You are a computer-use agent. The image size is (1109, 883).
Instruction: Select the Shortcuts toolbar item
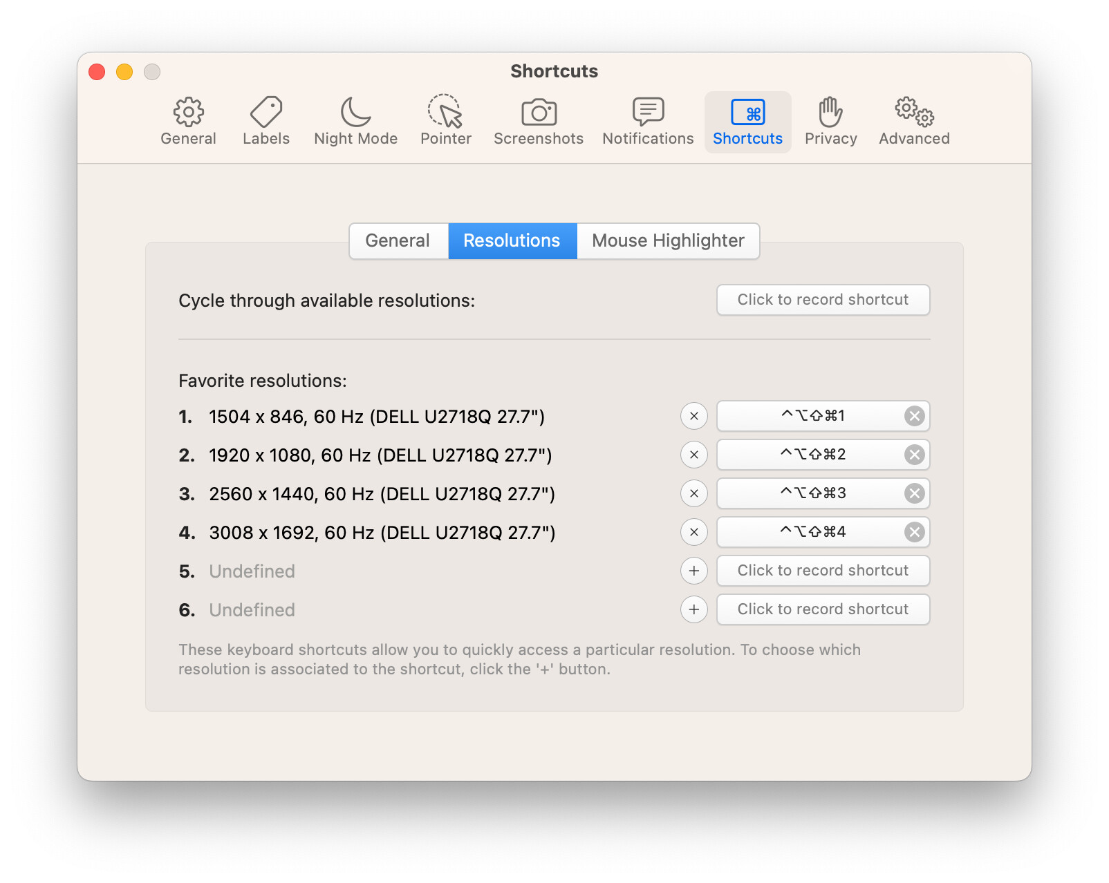pyautogui.click(x=747, y=122)
